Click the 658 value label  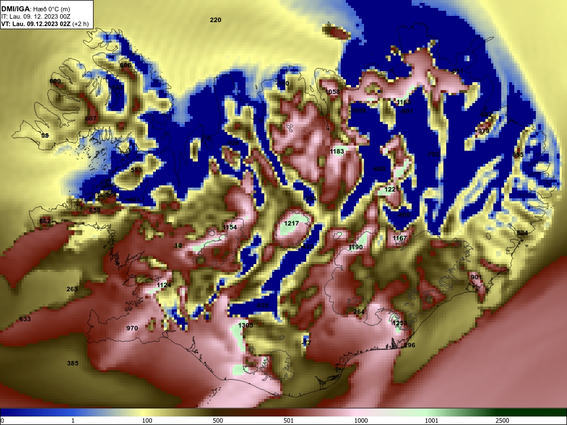pyautogui.click(x=95, y=210)
